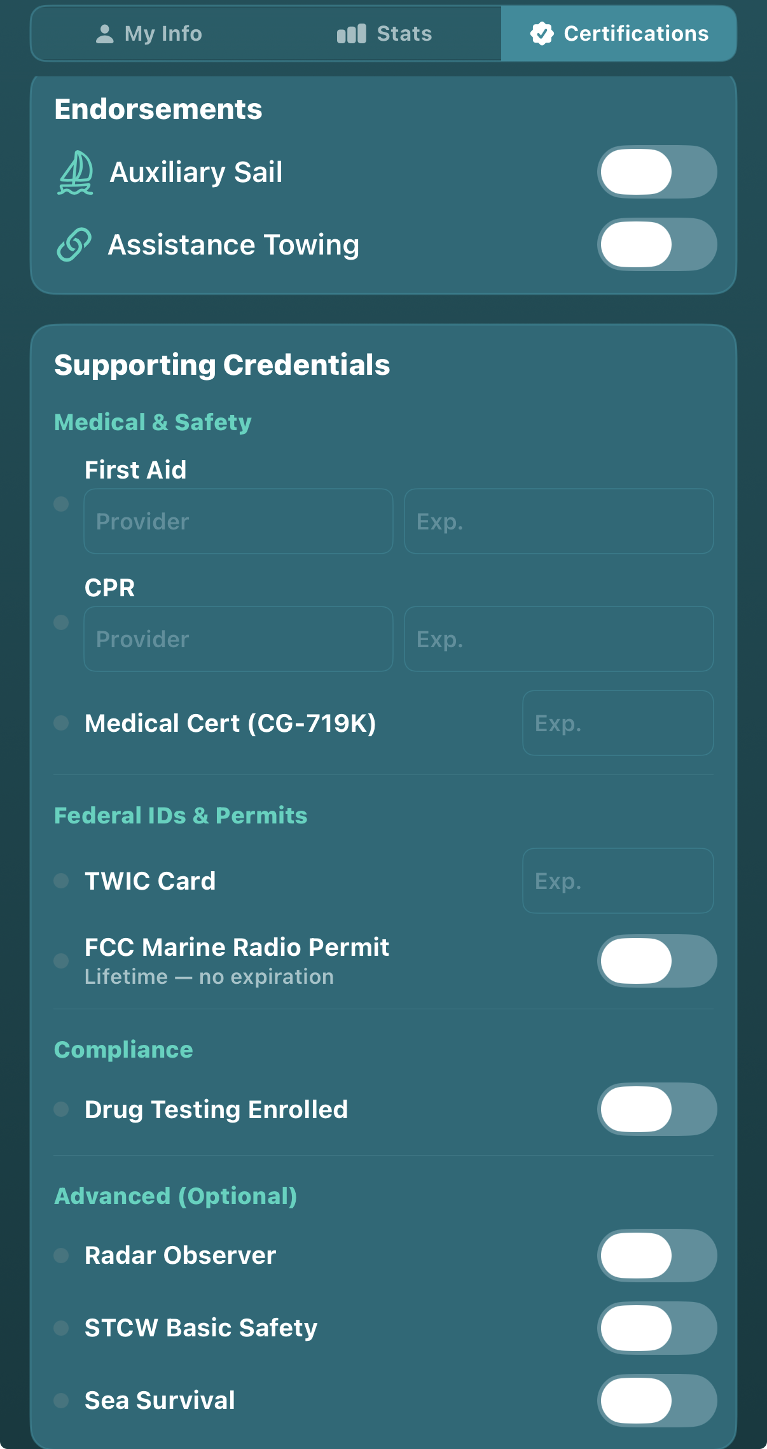
Task: Click the sailboat icon beside Auxiliary Sail
Action: click(74, 171)
